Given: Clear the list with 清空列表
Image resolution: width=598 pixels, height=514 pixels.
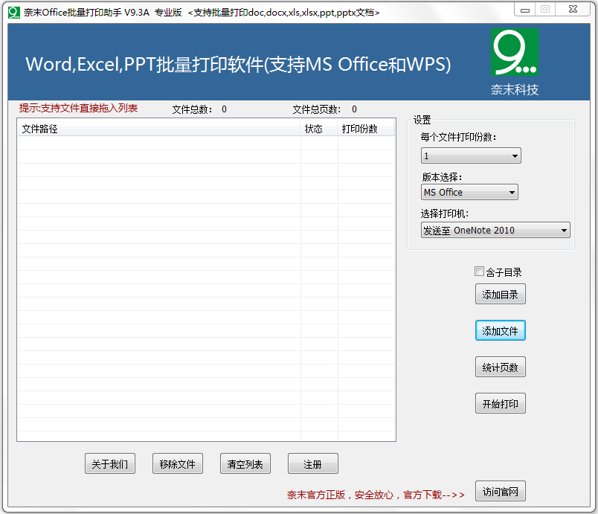Looking at the screenshot, I should click(x=245, y=463).
